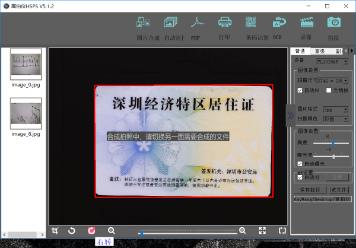Viewport: 356px width, 248px height.
Task: Click the 高拍仪HSPS app icon in title bar
Action: [x=7, y=6]
